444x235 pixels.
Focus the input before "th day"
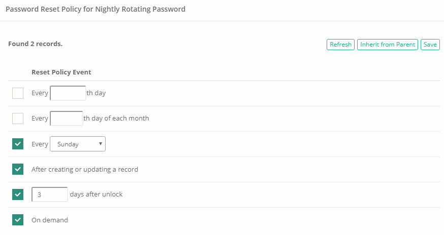[68, 93]
